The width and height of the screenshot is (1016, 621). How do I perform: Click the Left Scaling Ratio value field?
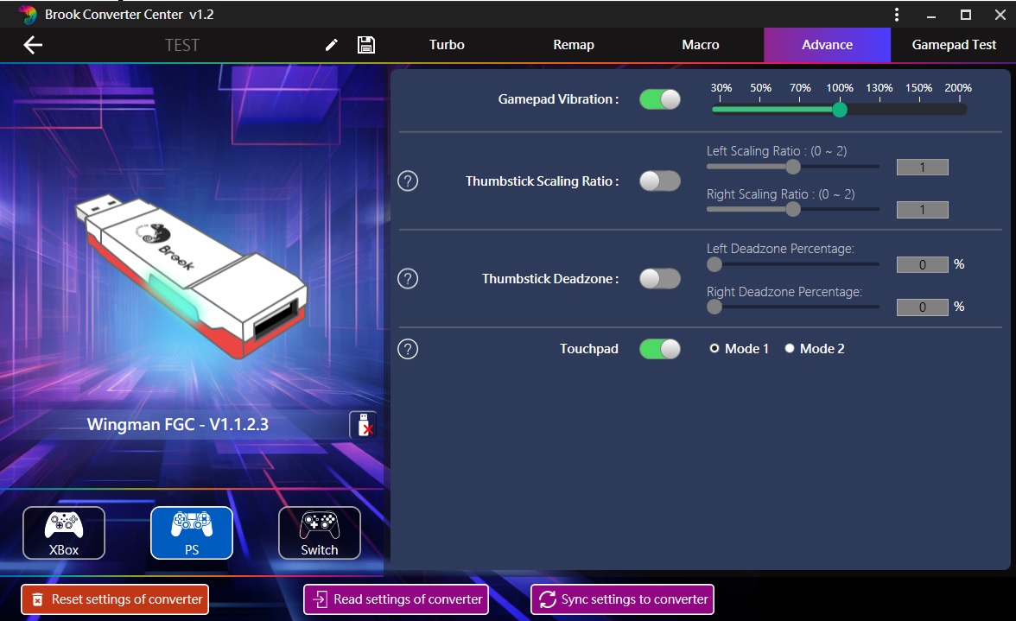[x=923, y=167]
